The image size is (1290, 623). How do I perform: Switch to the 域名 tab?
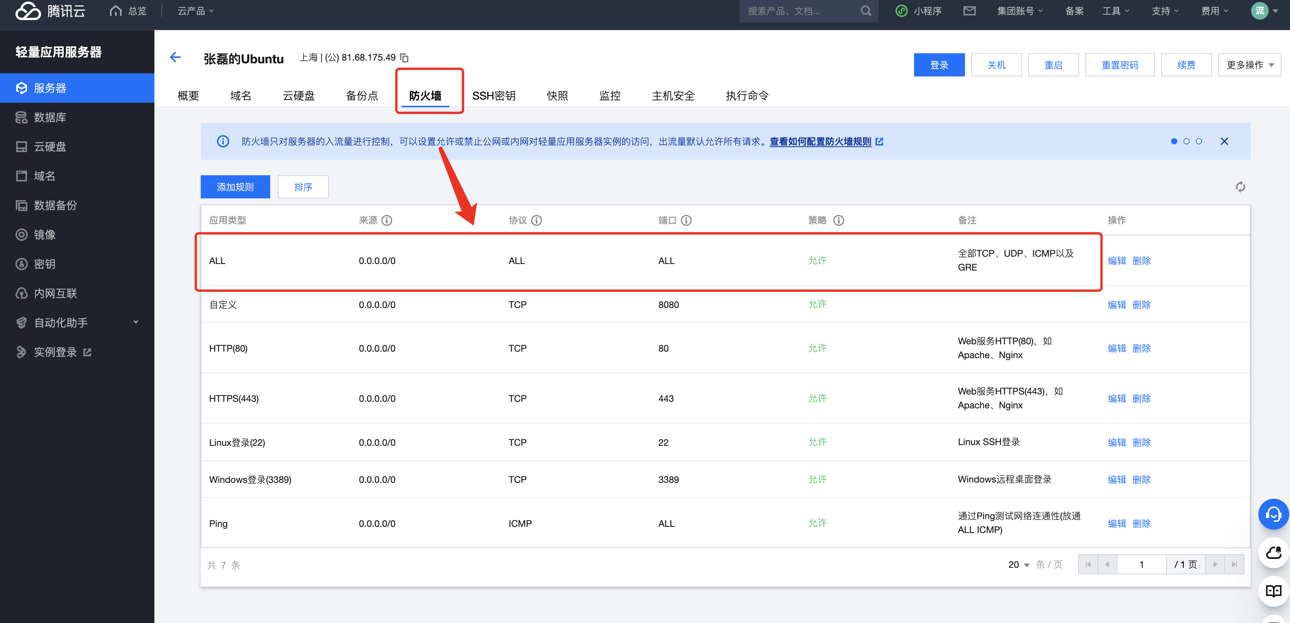[241, 96]
